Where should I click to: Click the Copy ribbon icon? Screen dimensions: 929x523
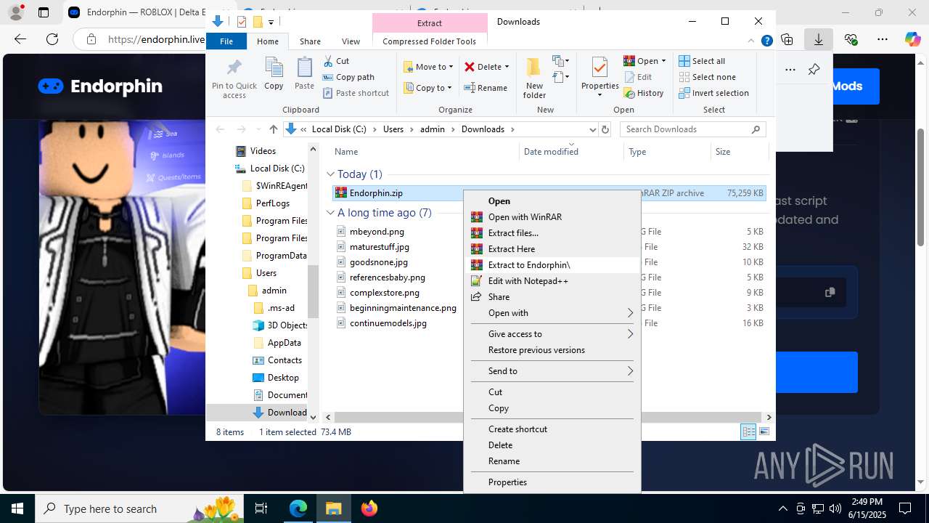click(274, 73)
